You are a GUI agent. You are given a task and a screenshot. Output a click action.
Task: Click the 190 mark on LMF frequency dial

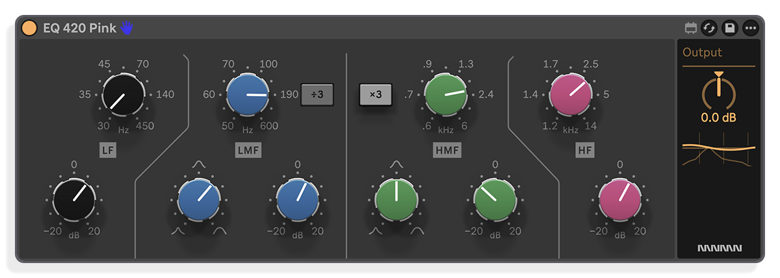[289, 94]
